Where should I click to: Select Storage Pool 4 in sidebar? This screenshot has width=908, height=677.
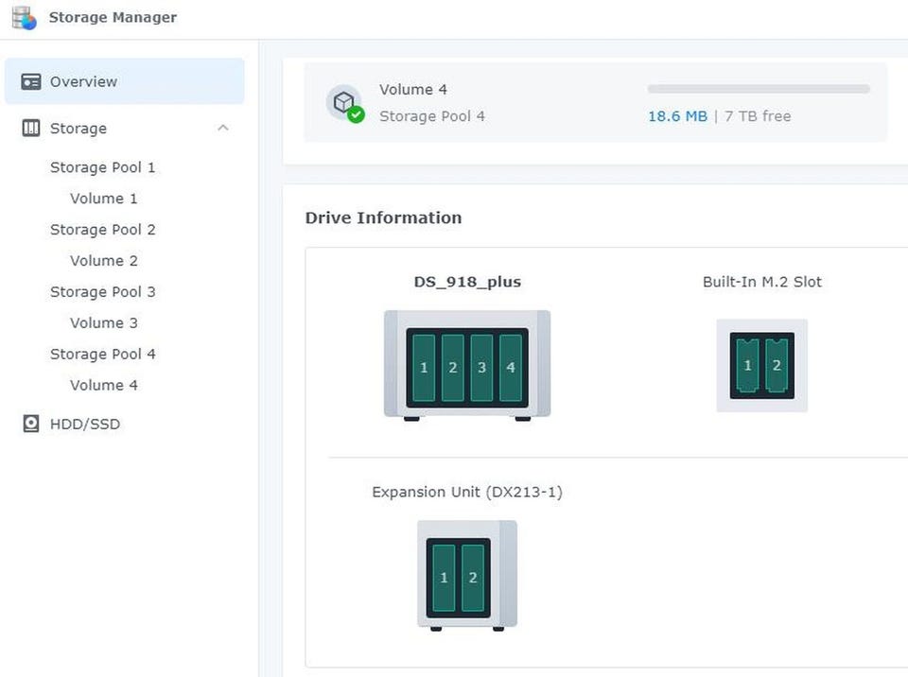click(x=102, y=355)
